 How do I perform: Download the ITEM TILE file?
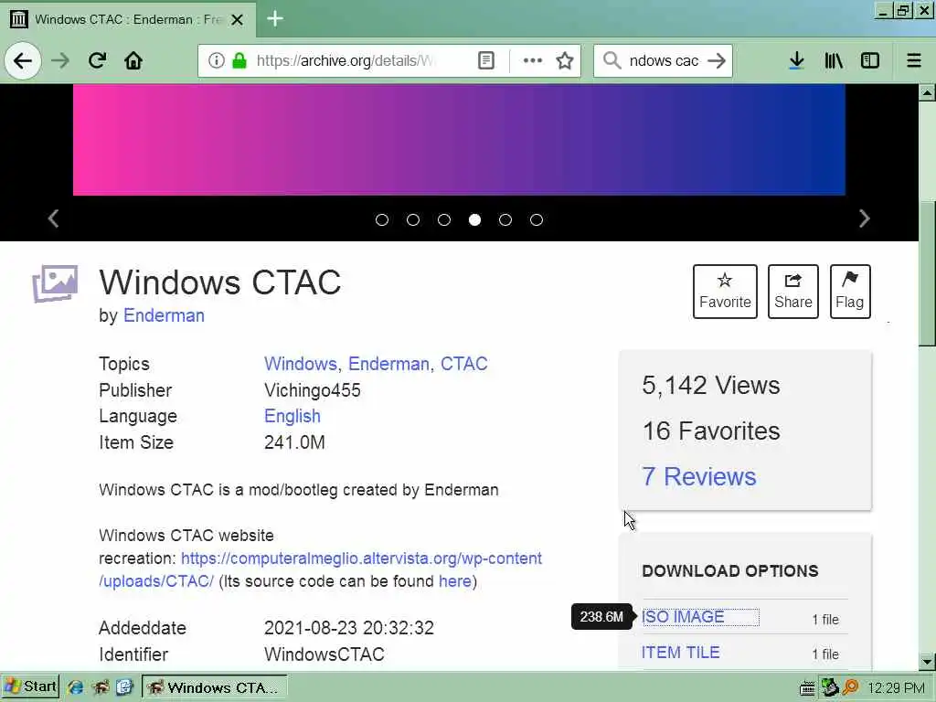(x=680, y=653)
